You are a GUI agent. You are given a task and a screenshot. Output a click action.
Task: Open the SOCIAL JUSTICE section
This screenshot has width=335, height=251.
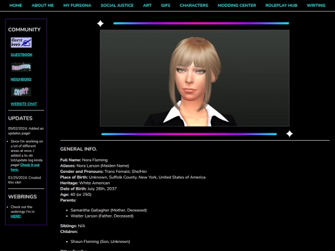(117, 6)
